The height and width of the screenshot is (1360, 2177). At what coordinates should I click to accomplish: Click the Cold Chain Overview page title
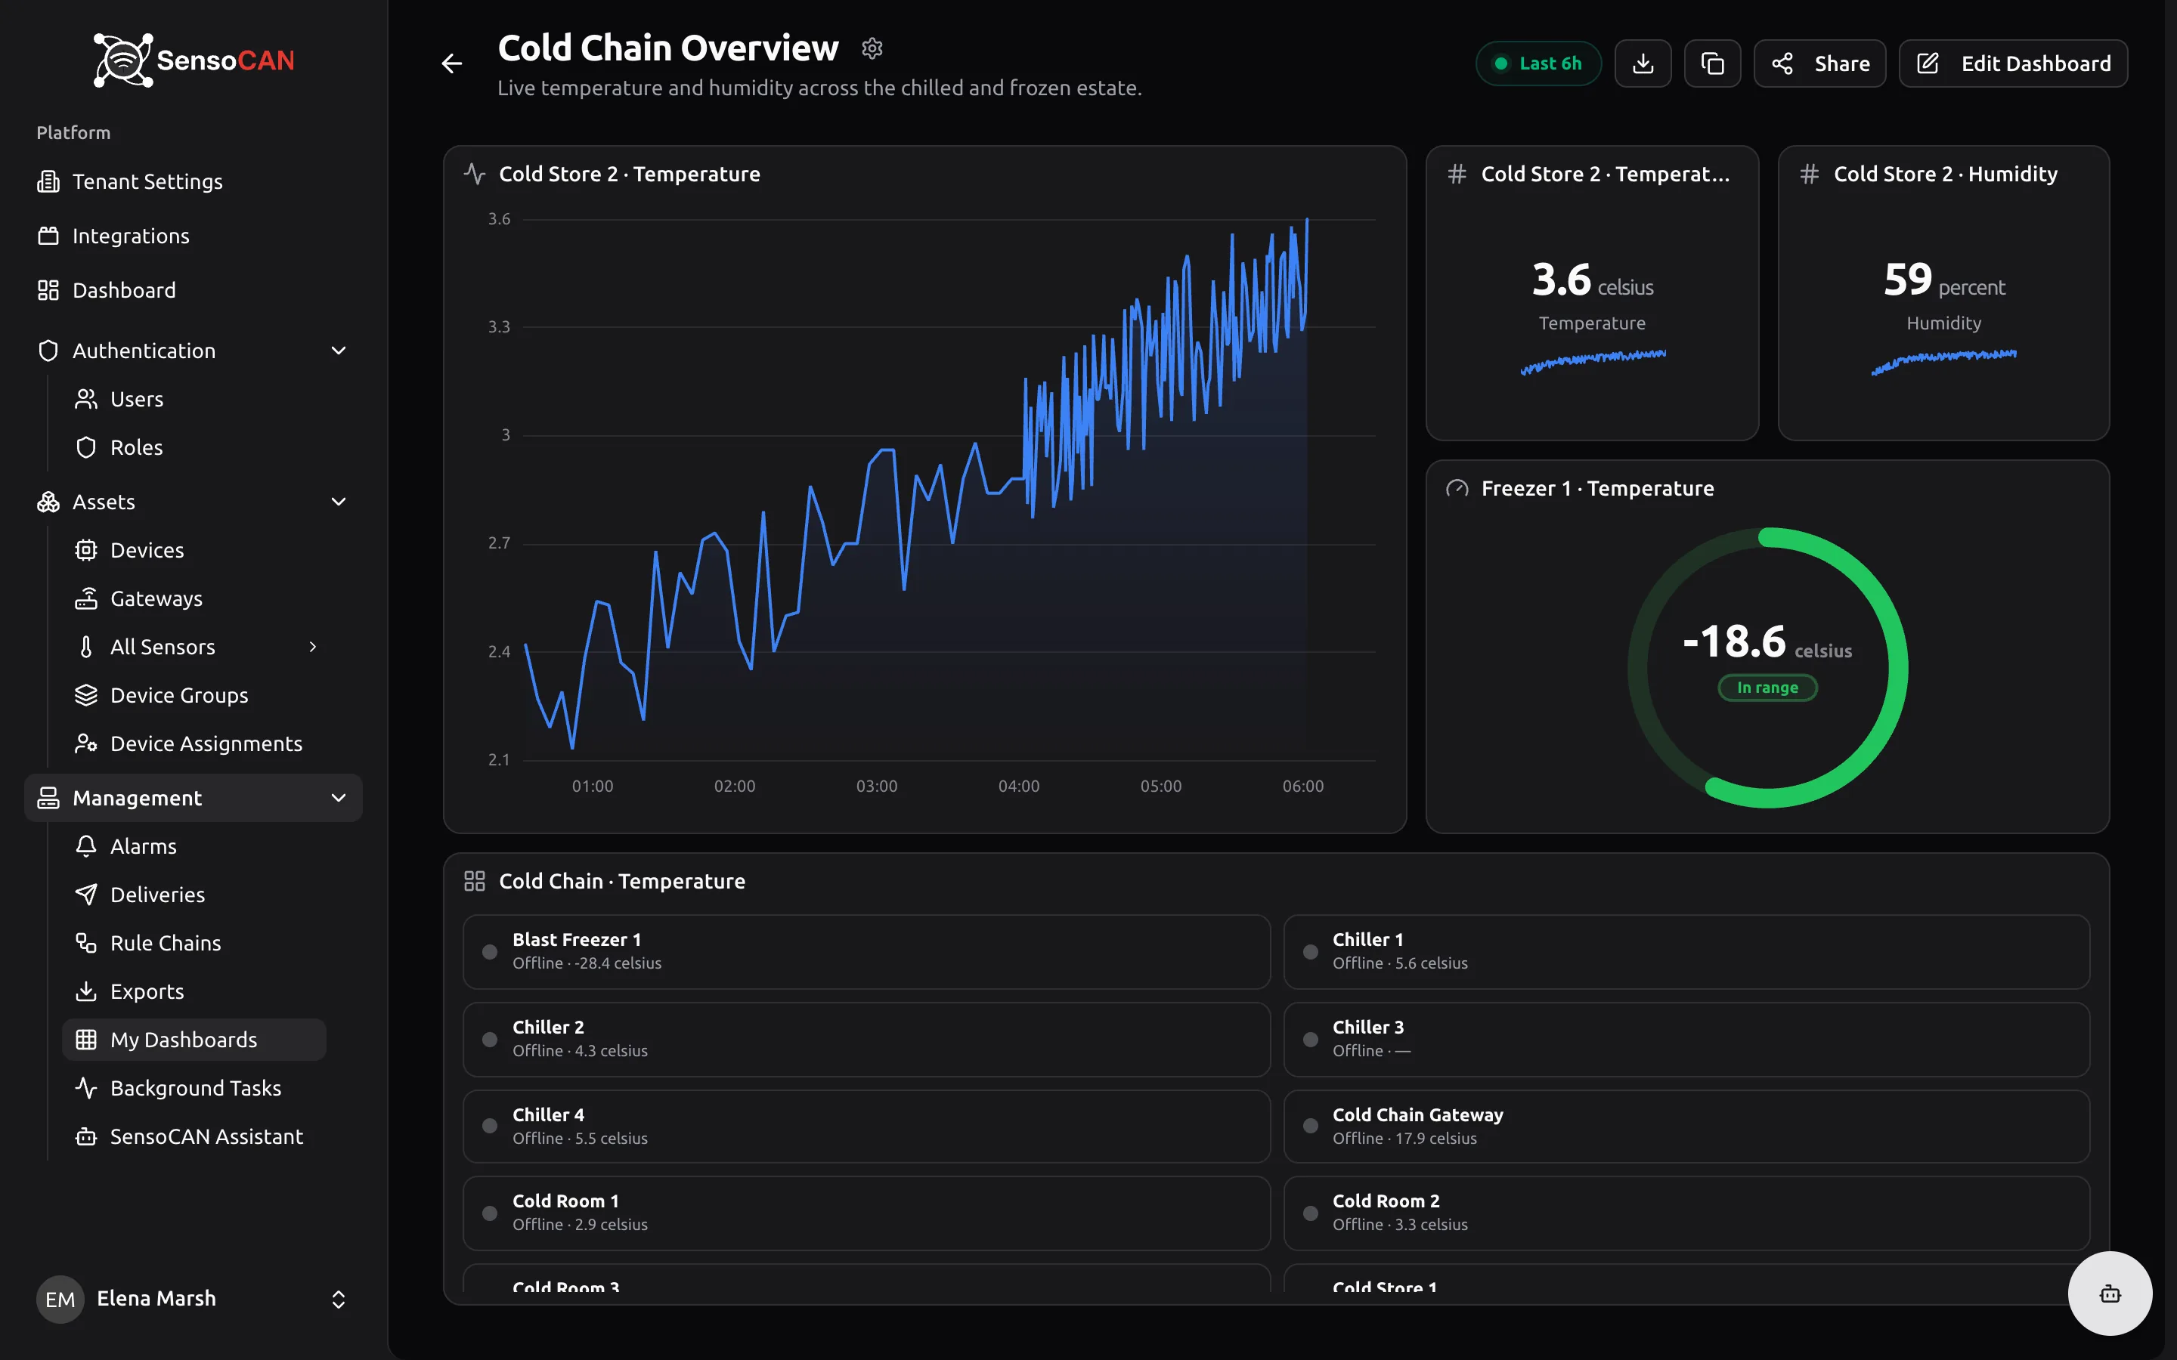pos(667,48)
